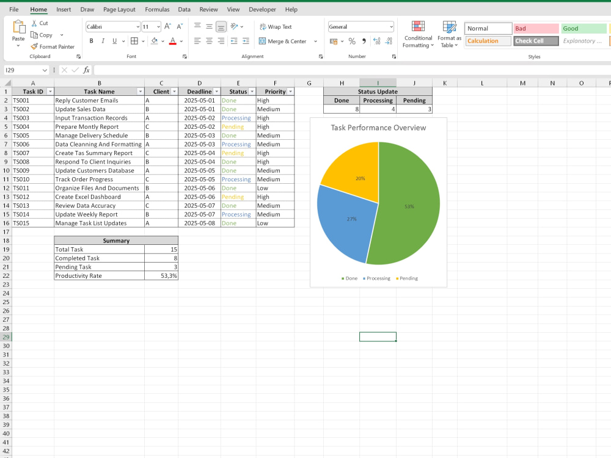Apply Percent Style formatting
The height and width of the screenshot is (458, 611).
[352, 42]
